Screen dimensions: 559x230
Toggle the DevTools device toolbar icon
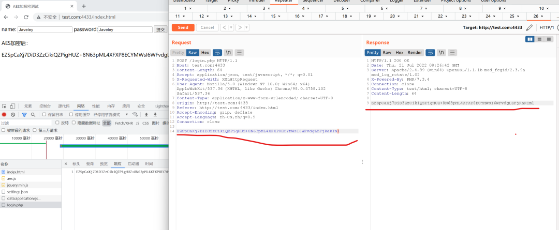click(12, 106)
